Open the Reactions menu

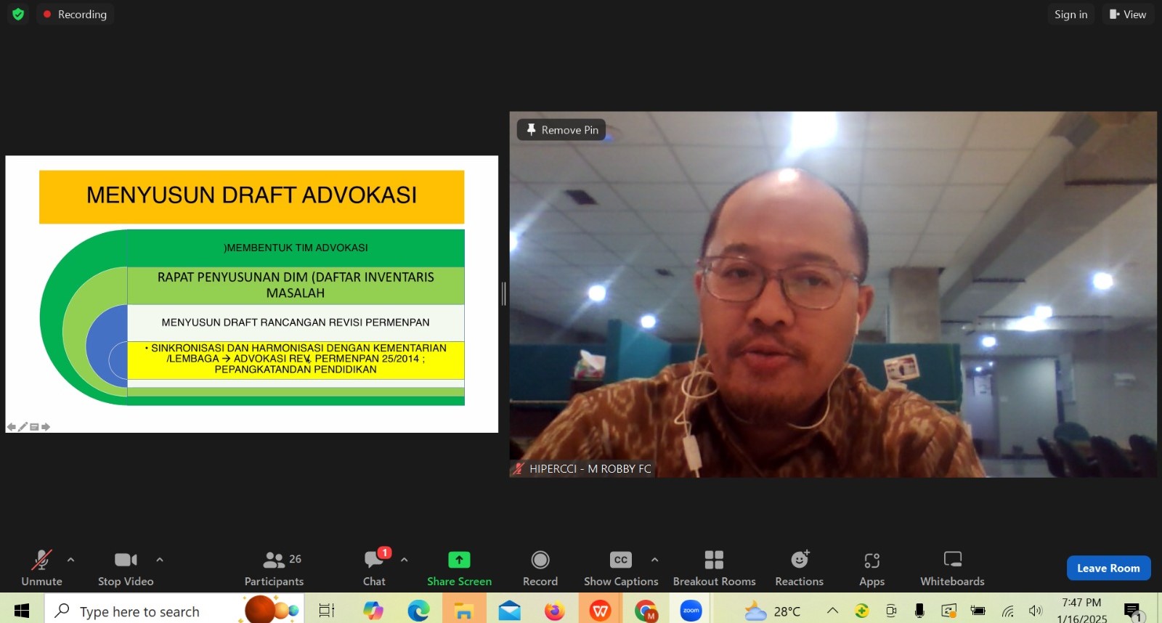[x=799, y=568]
